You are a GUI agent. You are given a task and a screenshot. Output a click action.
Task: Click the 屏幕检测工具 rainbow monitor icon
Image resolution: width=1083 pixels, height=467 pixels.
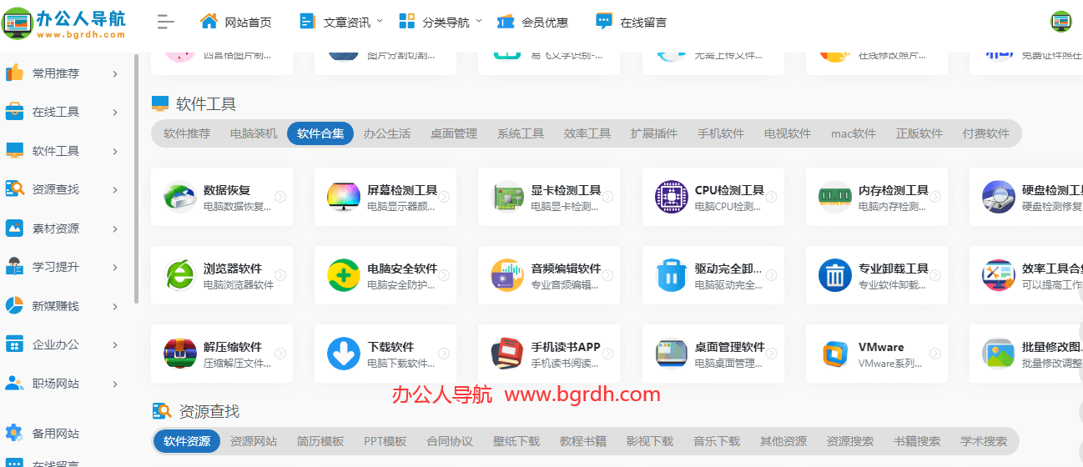coord(344,197)
